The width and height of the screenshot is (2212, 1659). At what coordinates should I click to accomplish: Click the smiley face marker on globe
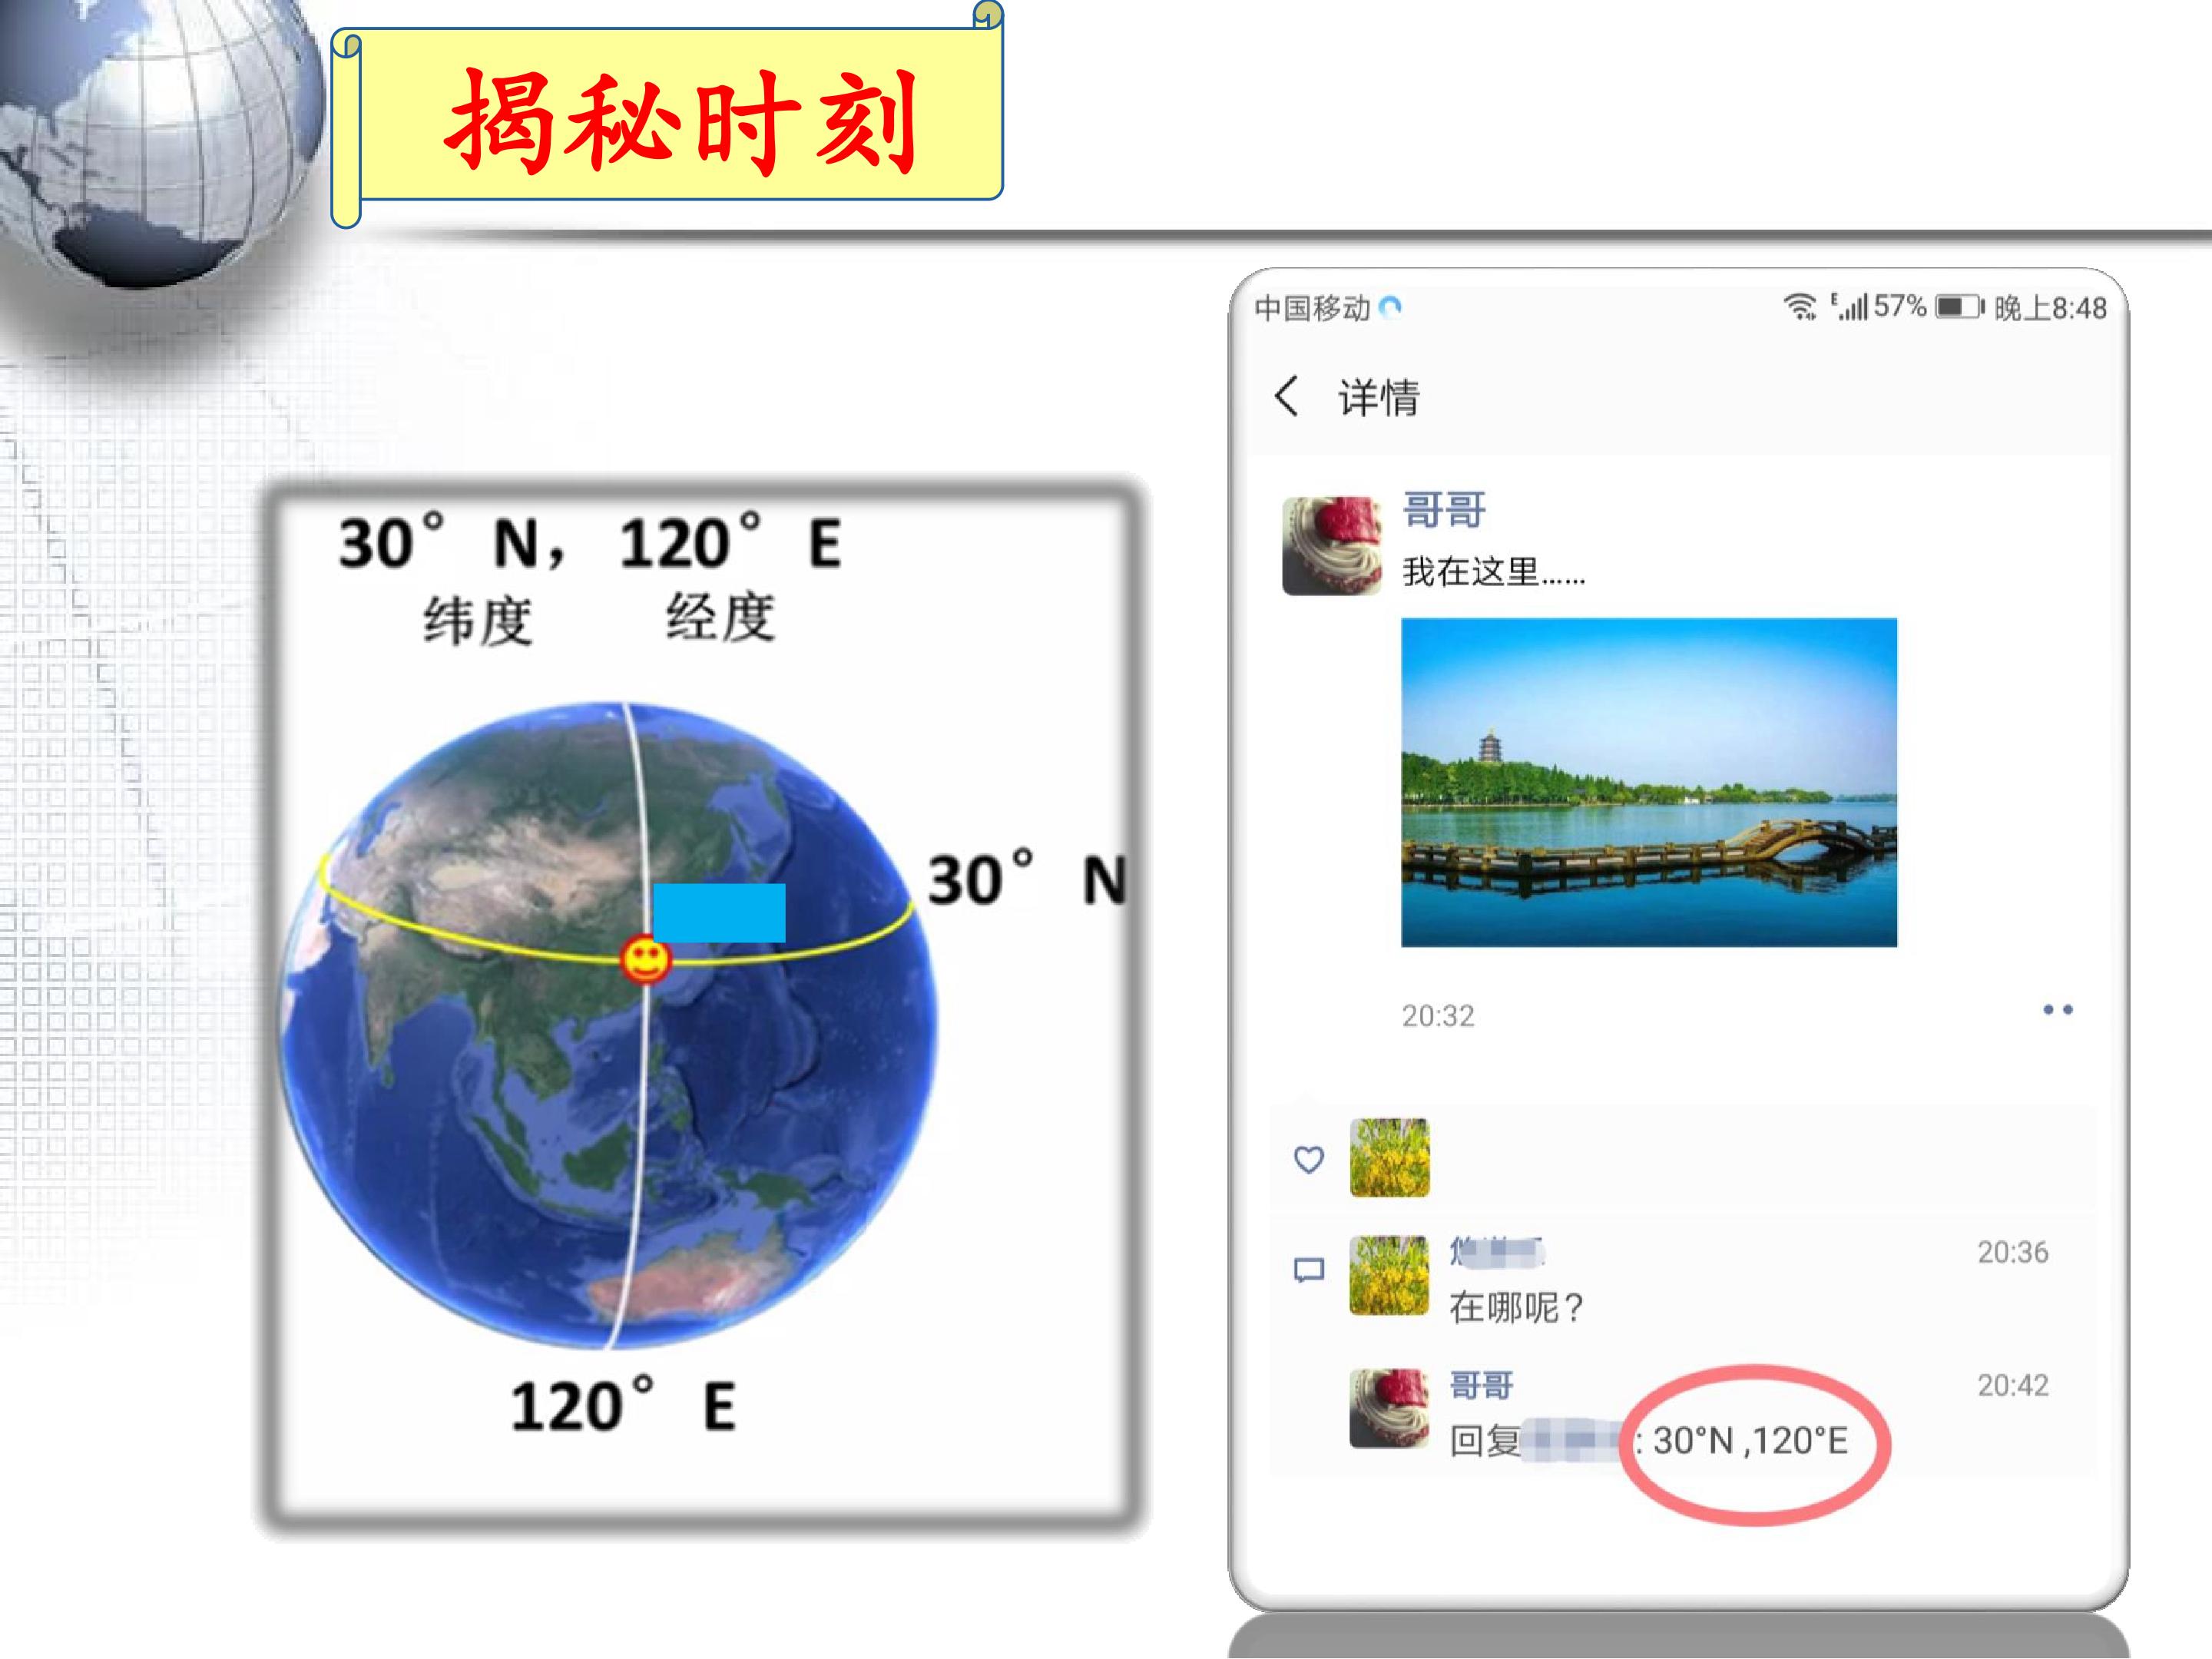(645, 960)
